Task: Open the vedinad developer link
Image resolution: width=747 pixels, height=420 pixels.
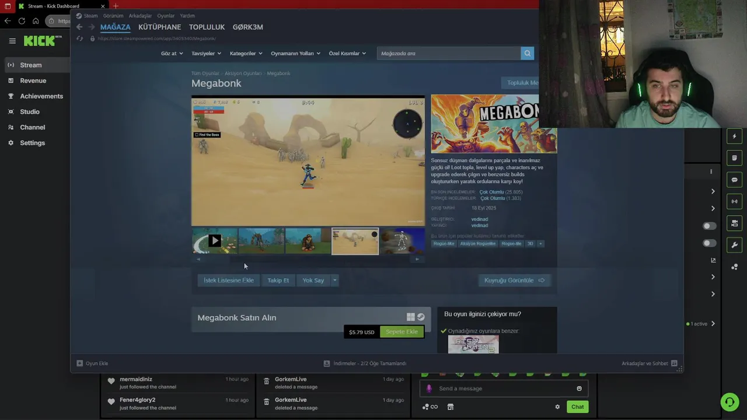Action: (x=480, y=219)
